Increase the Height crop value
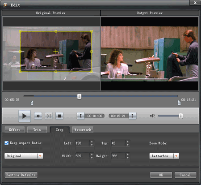Screen dimensions: 201x185 pyautogui.click(x=128, y=155)
